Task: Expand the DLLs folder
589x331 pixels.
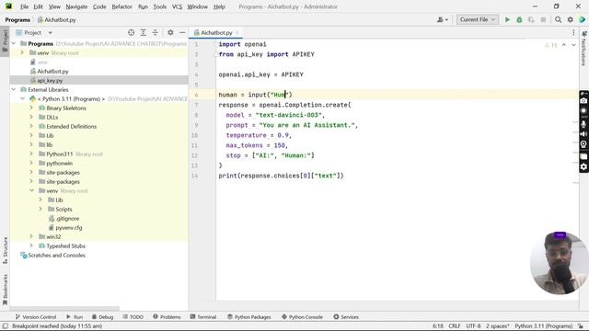Action: click(x=31, y=117)
